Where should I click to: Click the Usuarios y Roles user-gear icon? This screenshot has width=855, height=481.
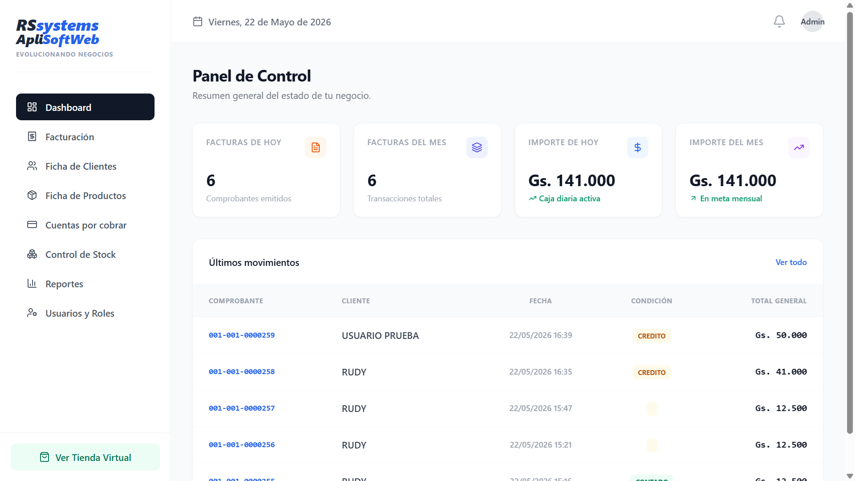click(32, 313)
